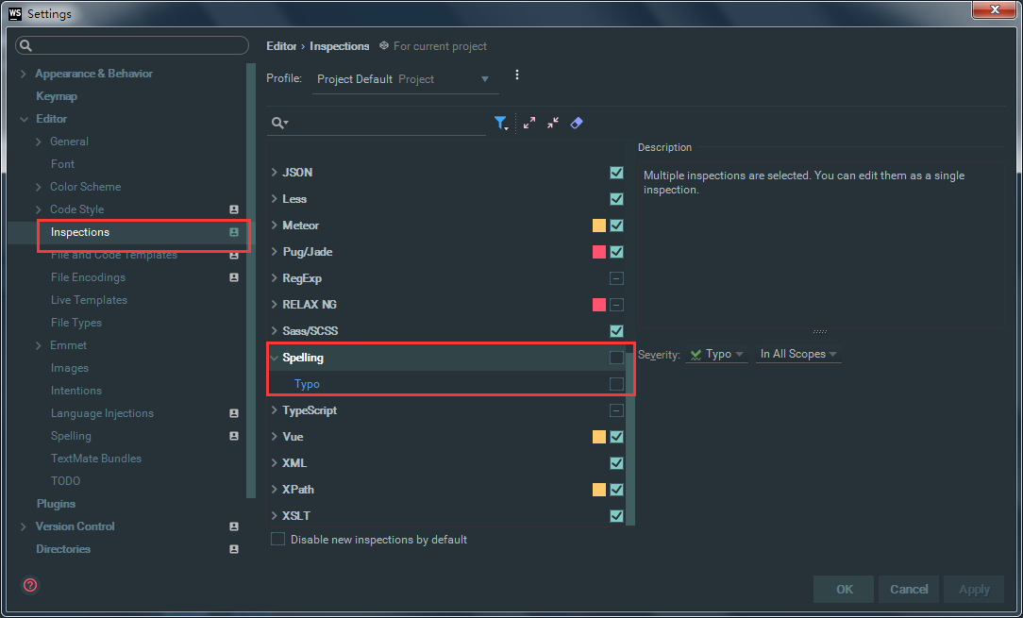Click the Cancel button
The height and width of the screenshot is (618, 1023).
tap(909, 590)
